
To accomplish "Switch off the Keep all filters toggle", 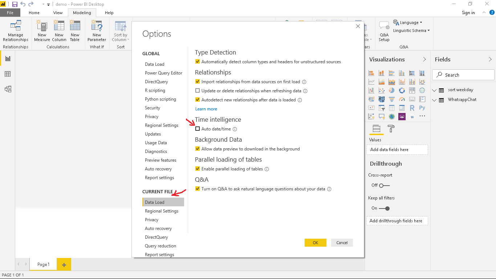I will pyautogui.click(x=384, y=209).
